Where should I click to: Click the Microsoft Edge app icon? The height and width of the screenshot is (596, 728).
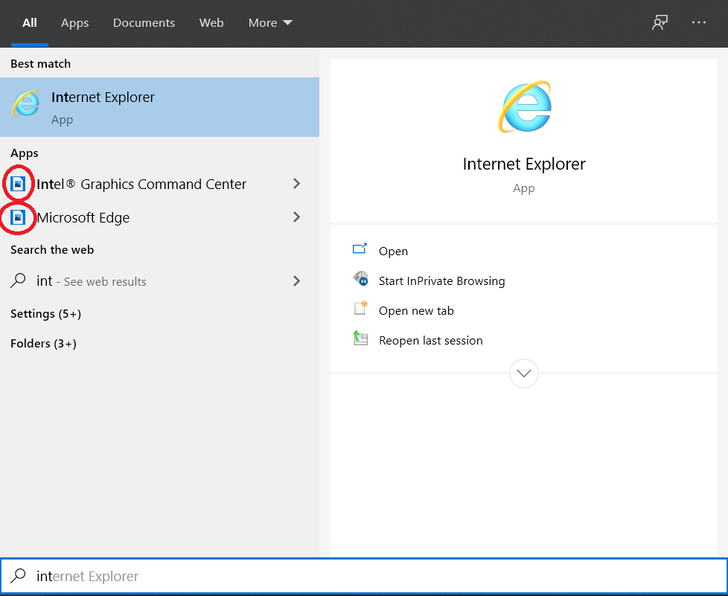(19, 217)
